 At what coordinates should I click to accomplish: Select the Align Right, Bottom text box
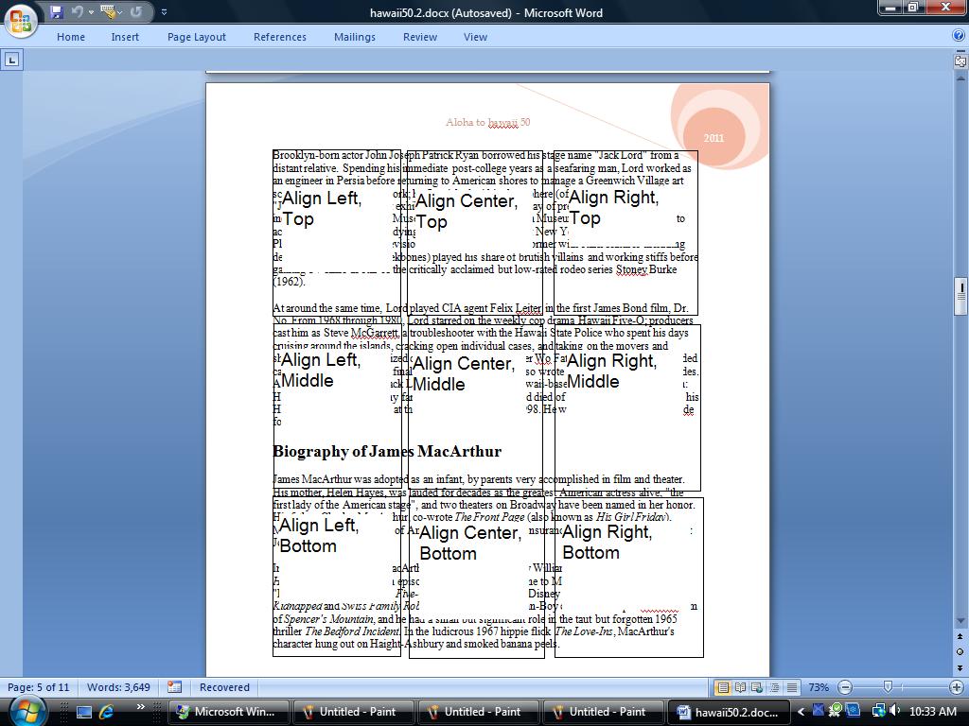629,578
